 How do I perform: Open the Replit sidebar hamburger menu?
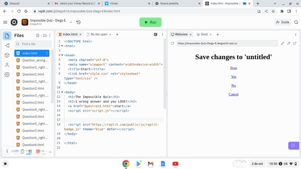pyautogui.click(x=5, y=22)
